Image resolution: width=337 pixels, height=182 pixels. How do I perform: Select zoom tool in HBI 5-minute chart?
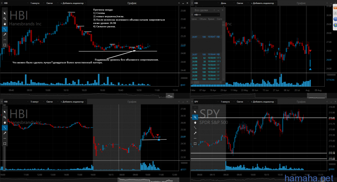click(5, 117)
